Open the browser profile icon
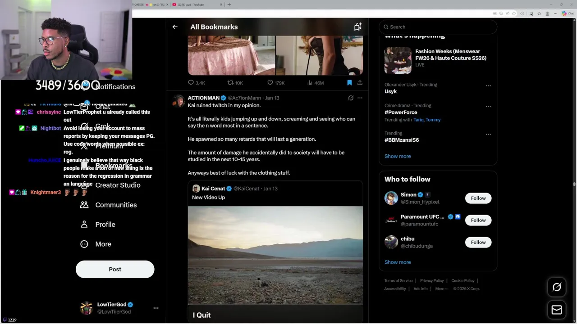577x324 pixels. coord(547,13)
